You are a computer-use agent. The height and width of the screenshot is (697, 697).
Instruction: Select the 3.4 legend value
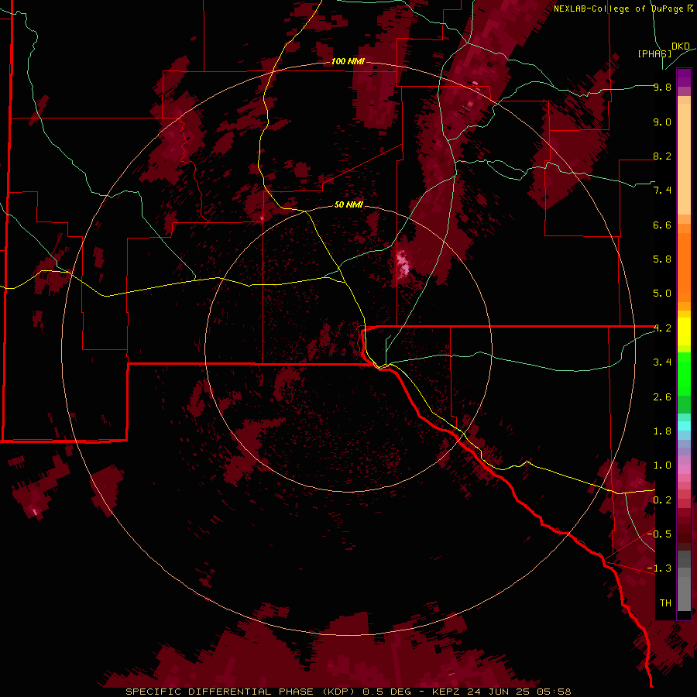(x=662, y=362)
